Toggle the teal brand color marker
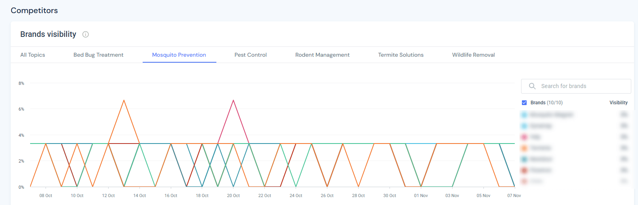Screen dimensions: 638x205 point(524,159)
